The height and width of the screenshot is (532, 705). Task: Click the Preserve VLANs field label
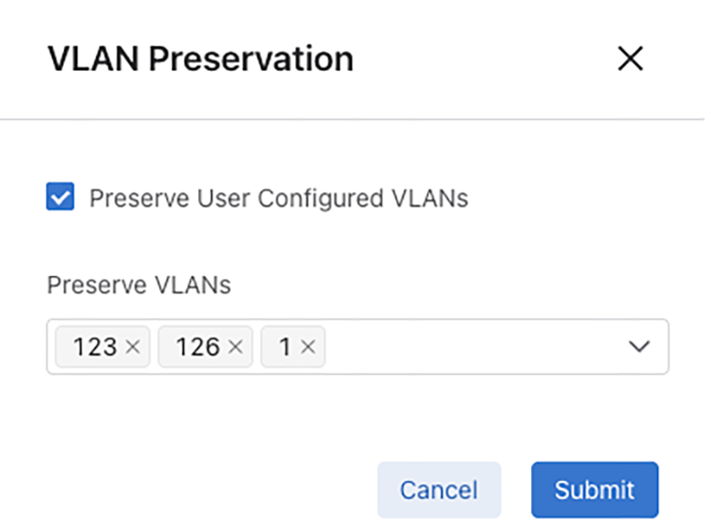[x=138, y=285]
